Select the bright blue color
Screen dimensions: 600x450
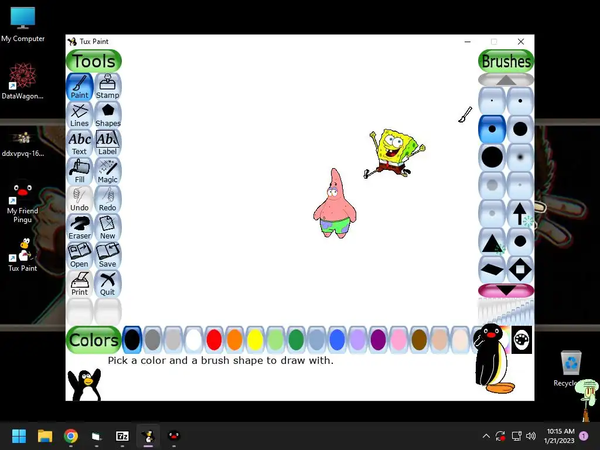(x=337, y=339)
